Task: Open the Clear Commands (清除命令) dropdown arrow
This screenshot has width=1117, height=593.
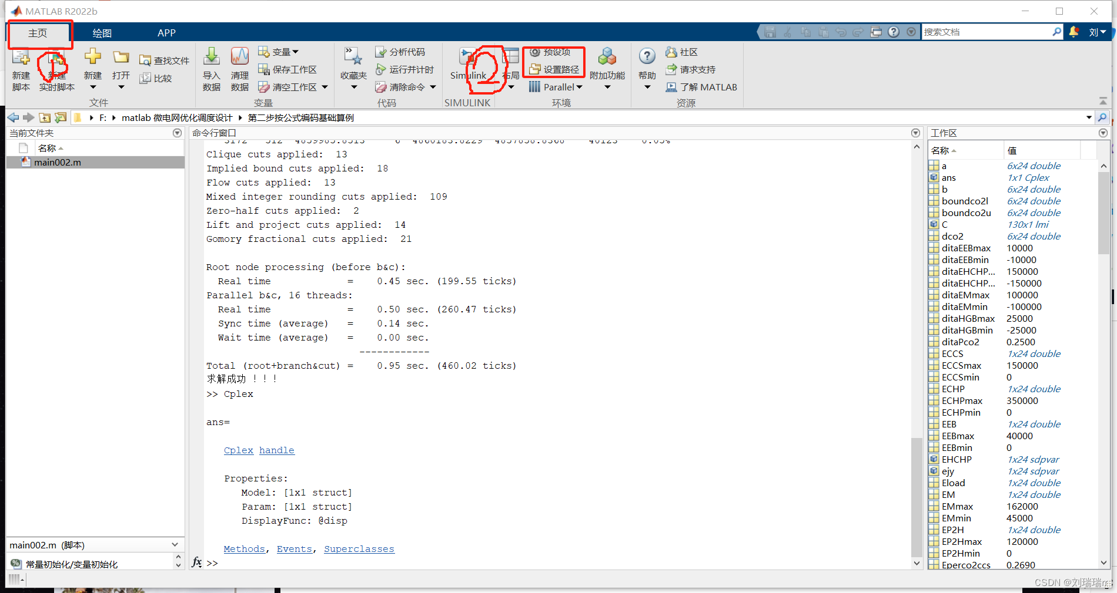Action: coord(433,87)
